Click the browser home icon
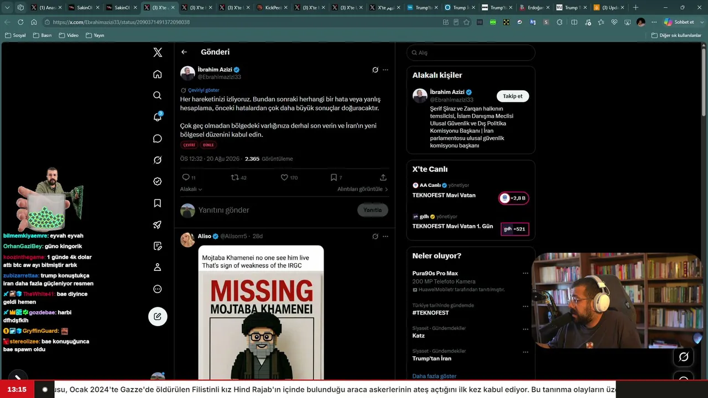 pyautogui.click(x=34, y=22)
